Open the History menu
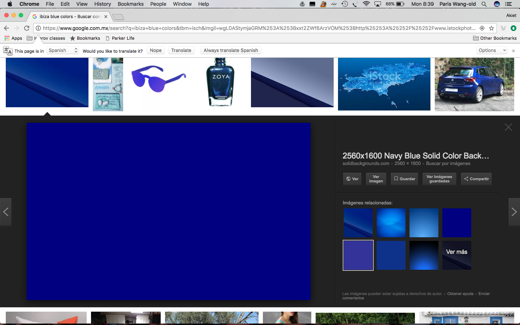This screenshot has height=325, width=520. [x=103, y=4]
